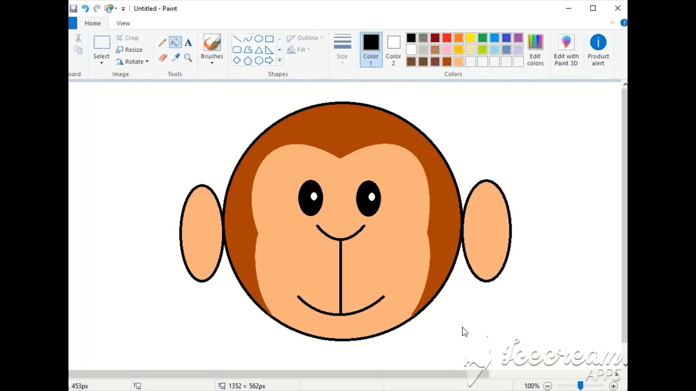Pick the Hexagon shape
The height and width of the screenshot is (391, 696).
(x=259, y=61)
